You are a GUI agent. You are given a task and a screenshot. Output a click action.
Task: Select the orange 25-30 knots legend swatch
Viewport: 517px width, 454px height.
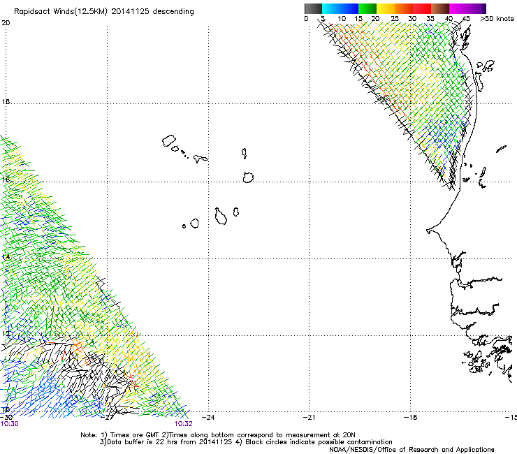(x=404, y=8)
